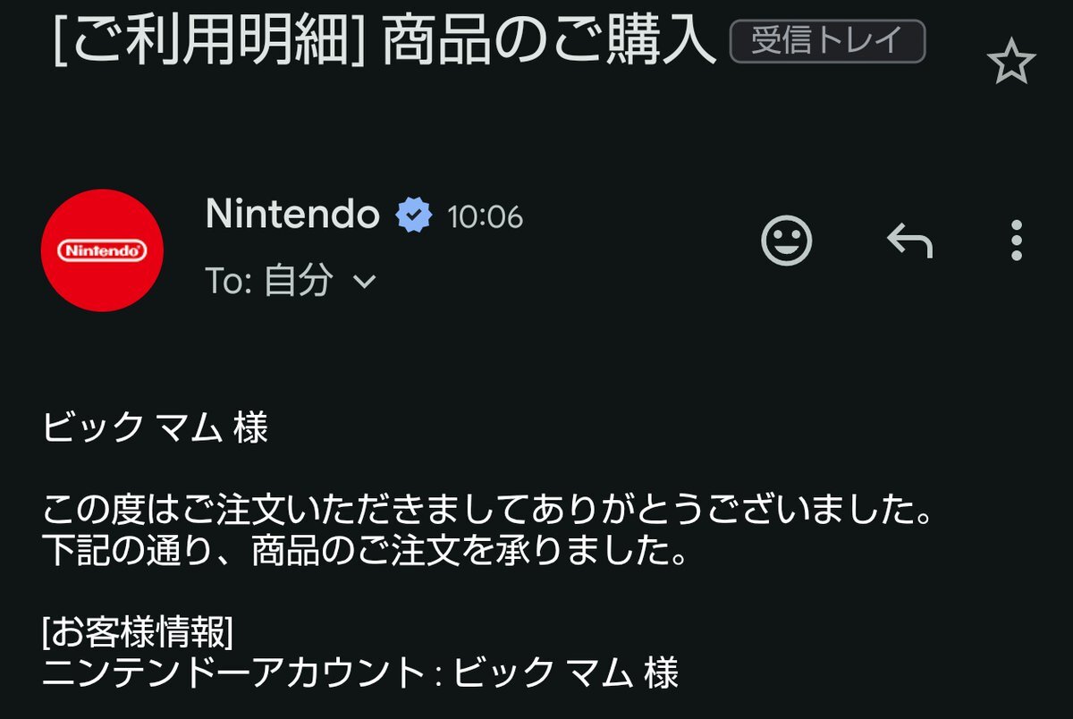Tap the line この度はご注文いただきまして
This screenshot has width=1073, height=719.
(488, 515)
